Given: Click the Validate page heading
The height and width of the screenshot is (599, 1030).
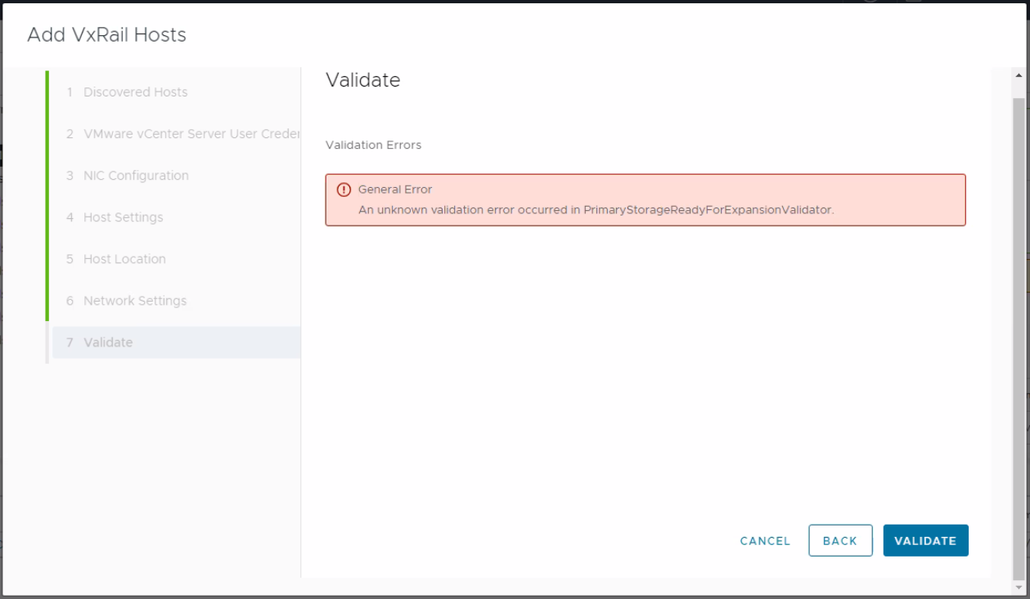Looking at the screenshot, I should click(362, 80).
